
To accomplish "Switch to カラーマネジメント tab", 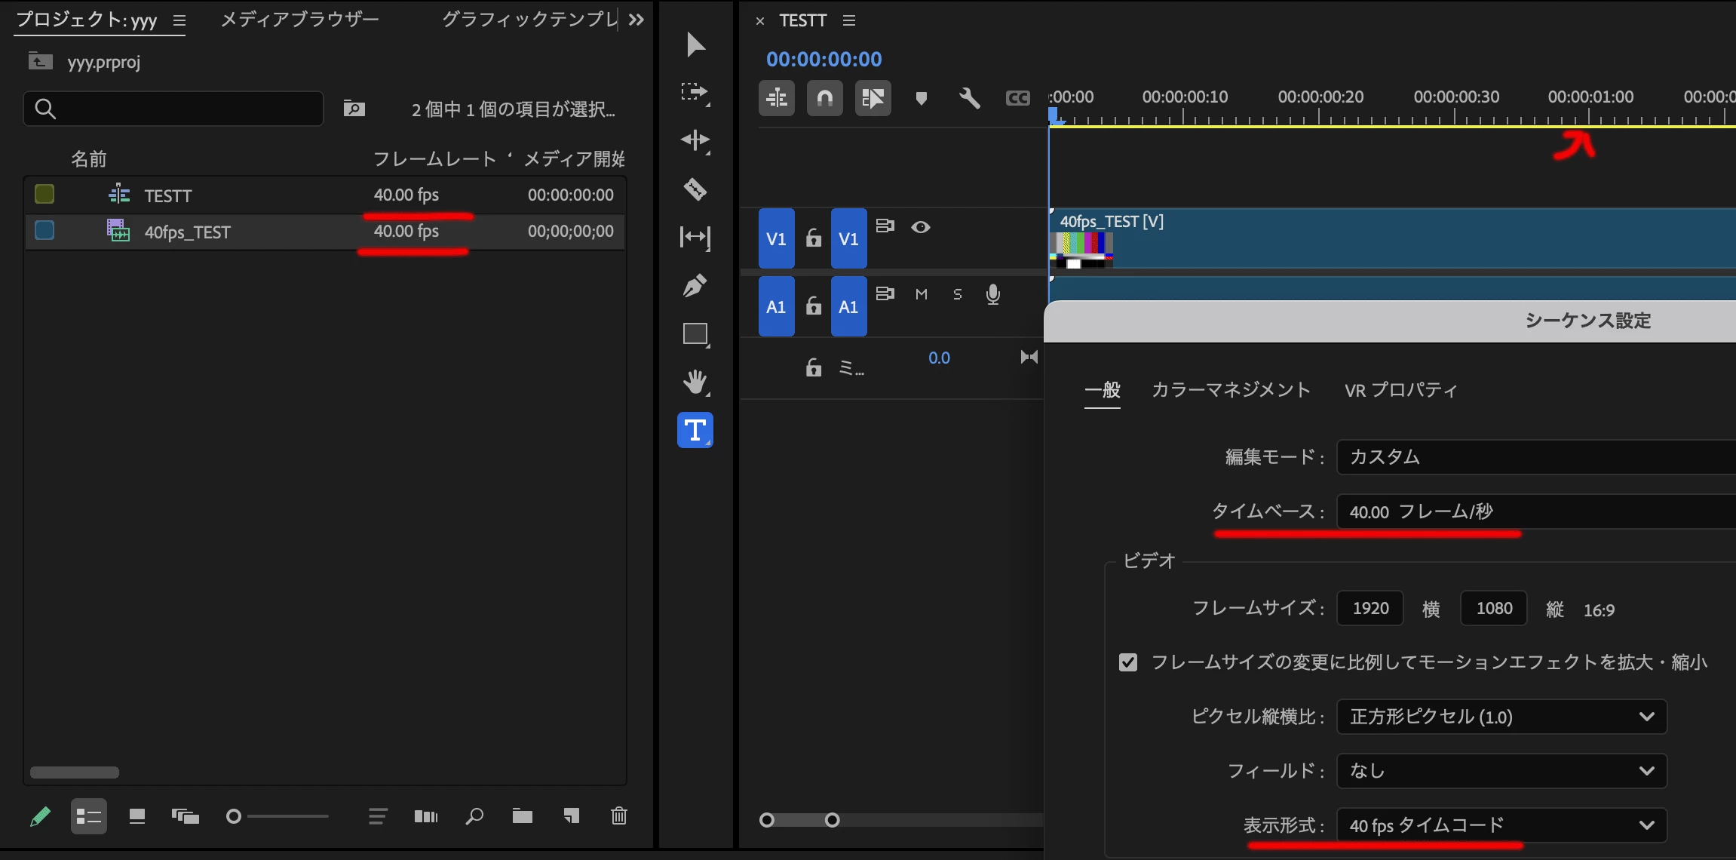I will coord(1231,390).
